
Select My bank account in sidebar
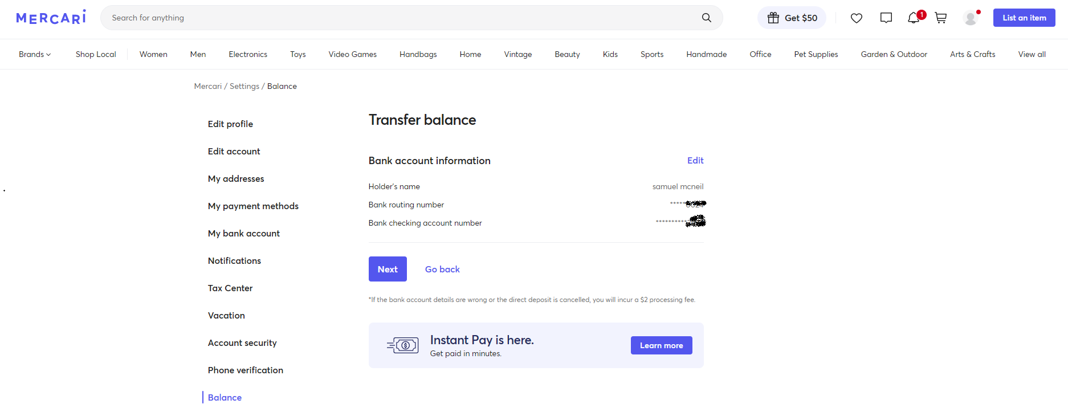click(244, 234)
